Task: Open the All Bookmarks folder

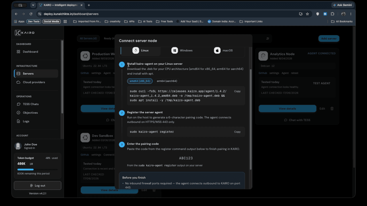Action: pyautogui.click(x=342, y=21)
